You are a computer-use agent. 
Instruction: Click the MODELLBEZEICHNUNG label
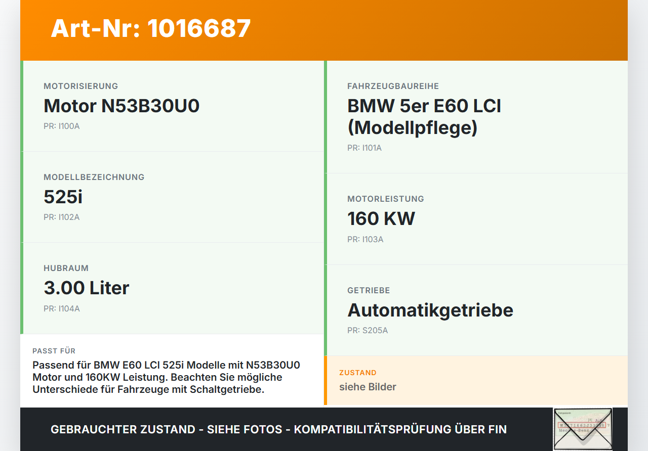pos(94,177)
